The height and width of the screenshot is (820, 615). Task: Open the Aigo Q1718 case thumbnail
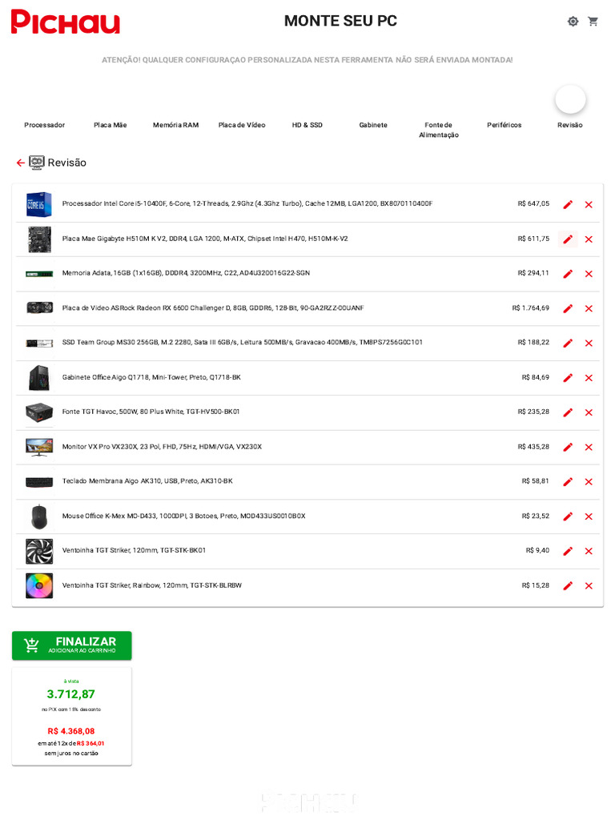tap(39, 378)
